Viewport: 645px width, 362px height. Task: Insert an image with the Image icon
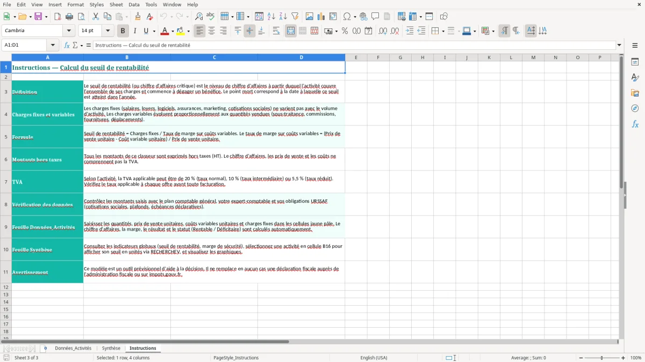tap(310, 17)
